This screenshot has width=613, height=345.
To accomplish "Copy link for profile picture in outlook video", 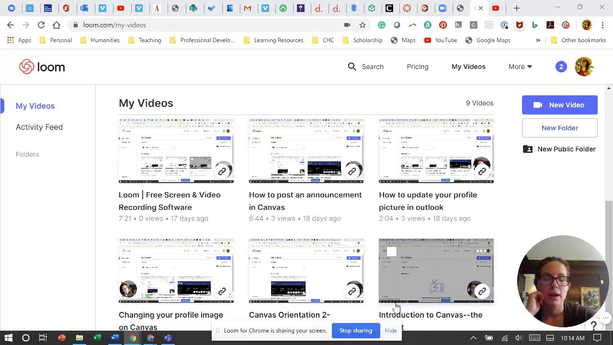I will (x=482, y=171).
